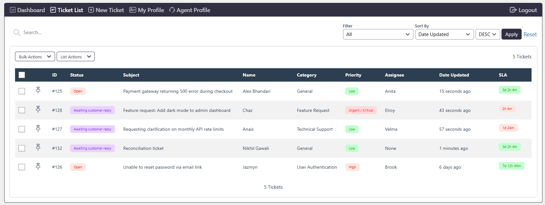Click the Reset link
Viewport: 545px width, 205px height.
tap(530, 34)
